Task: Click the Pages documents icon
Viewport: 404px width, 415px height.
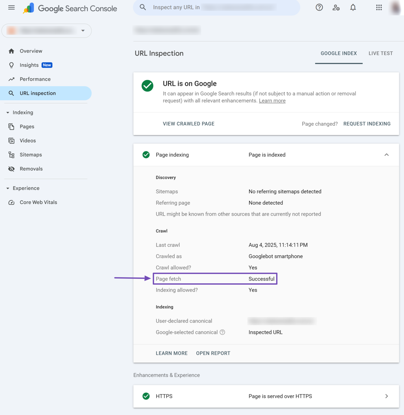Action: (12, 127)
